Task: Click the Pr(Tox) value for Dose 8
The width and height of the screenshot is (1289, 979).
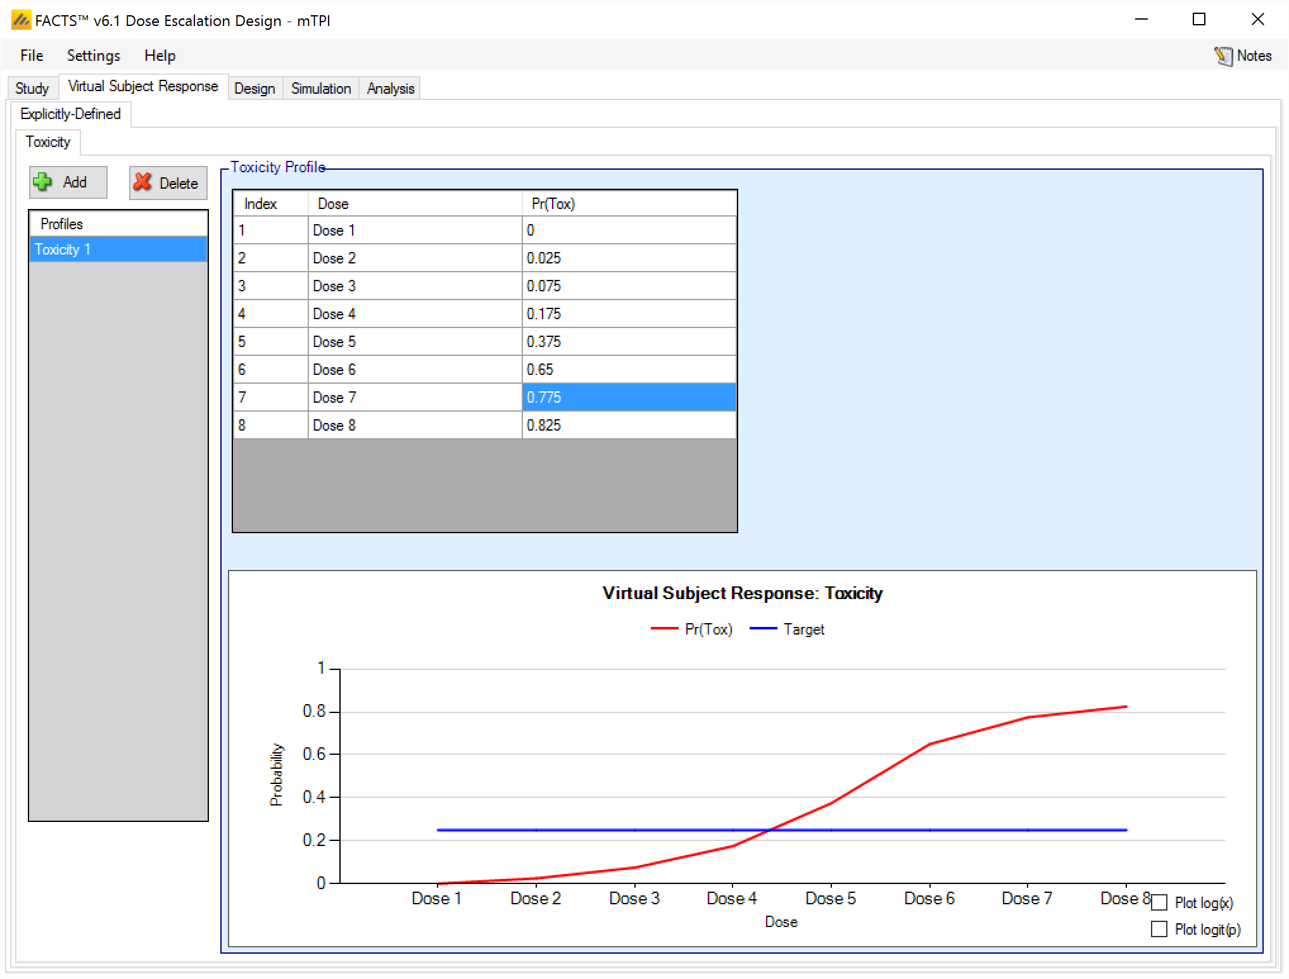Action: (x=629, y=426)
